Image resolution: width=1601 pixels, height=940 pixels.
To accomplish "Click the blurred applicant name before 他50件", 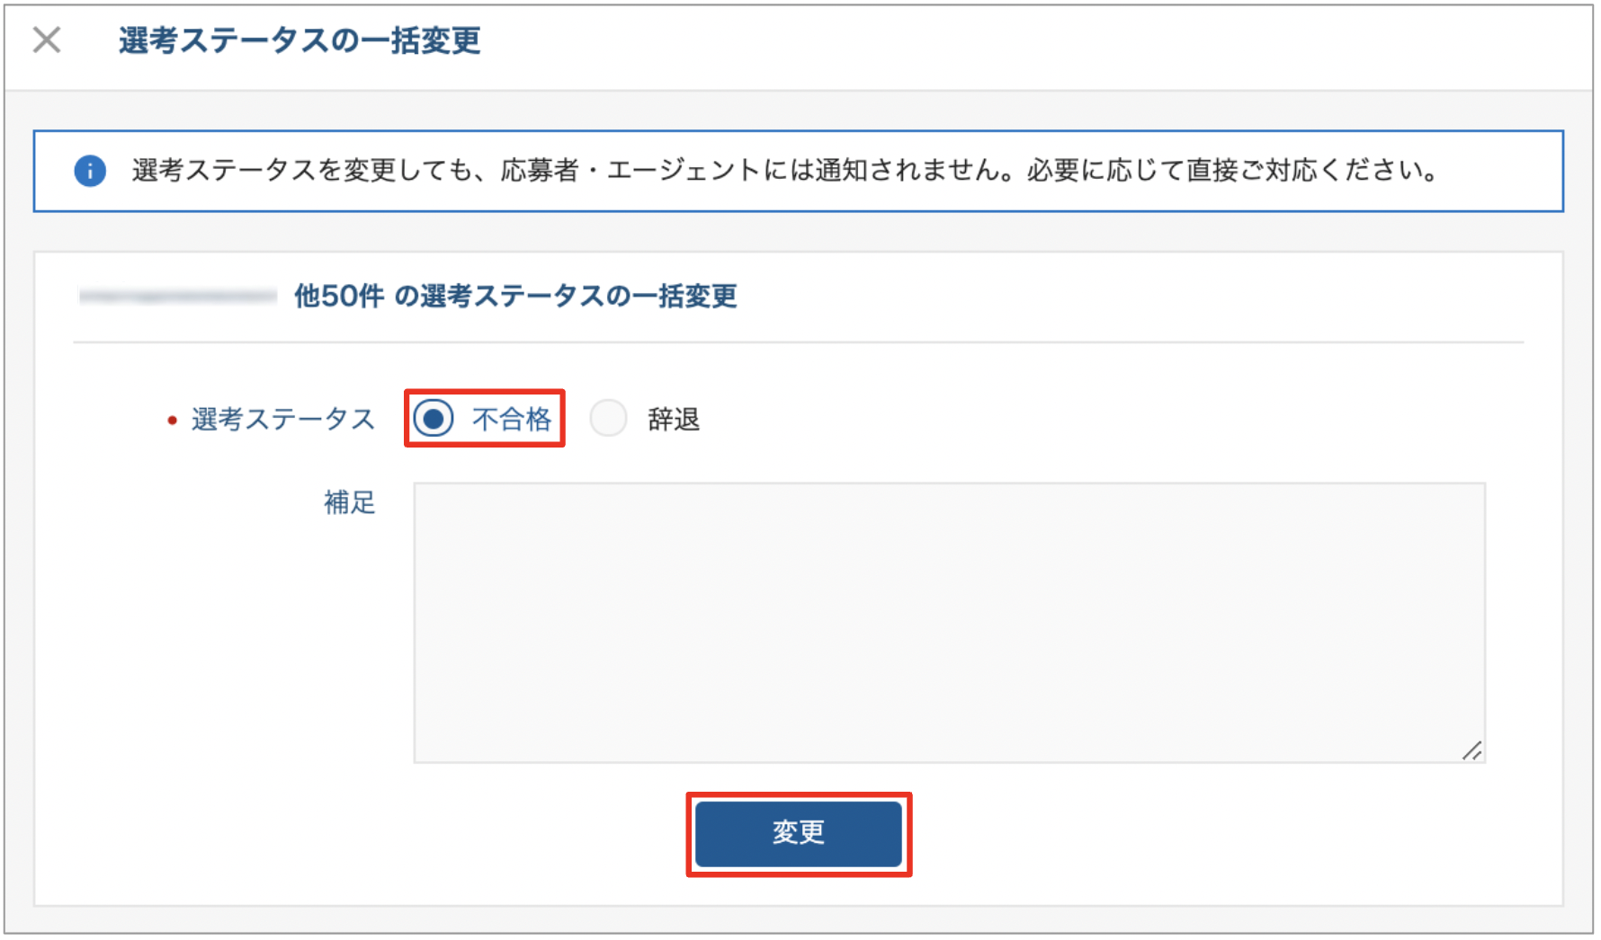I will pyautogui.click(x=177, y=296).
